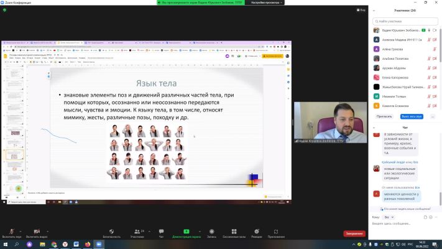
Task: Open the Chat bubble icon
Action: click(161, 232)
